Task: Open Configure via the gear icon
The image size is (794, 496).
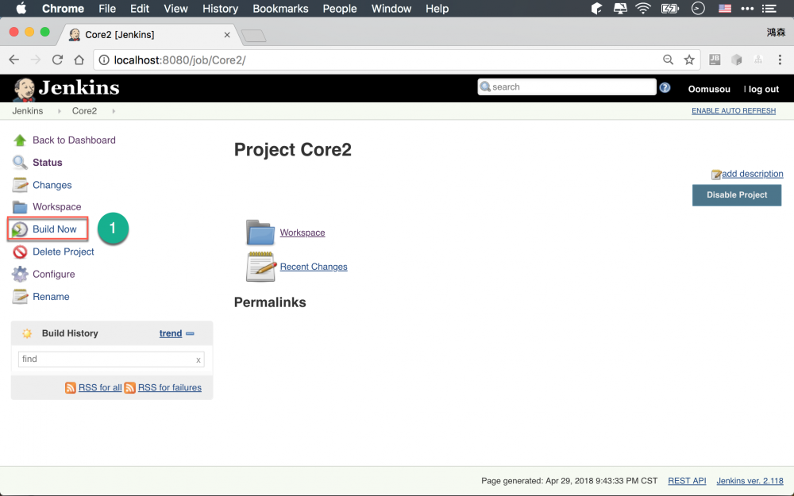Action: click(x=19, y=274)
